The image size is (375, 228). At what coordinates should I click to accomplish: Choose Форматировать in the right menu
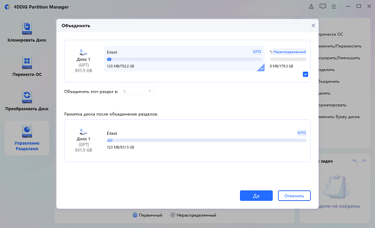coord(333,105)
